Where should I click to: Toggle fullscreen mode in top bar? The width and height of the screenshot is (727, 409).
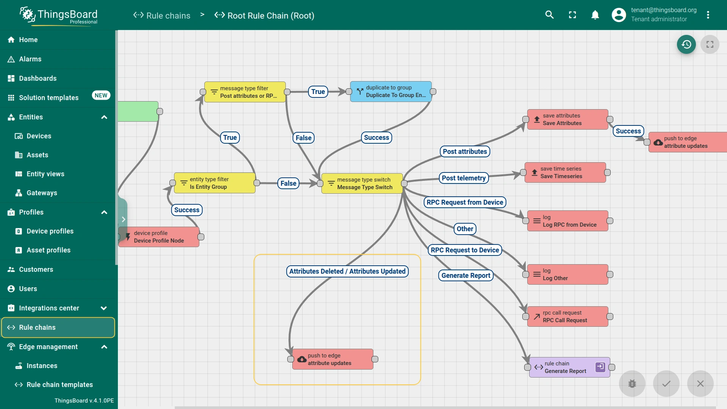pos(572,15)
